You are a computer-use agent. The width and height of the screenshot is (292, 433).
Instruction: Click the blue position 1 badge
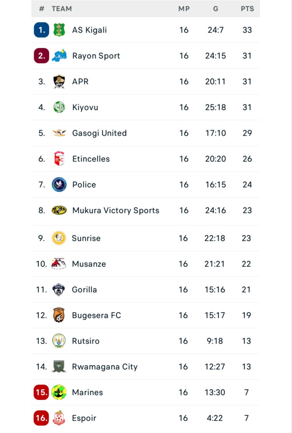42,30
